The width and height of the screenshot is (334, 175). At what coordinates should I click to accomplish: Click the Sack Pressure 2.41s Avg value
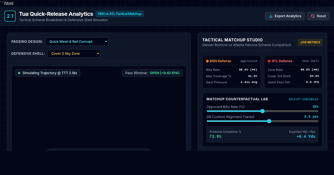coord(249,82)
